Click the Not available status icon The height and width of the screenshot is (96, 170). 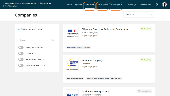[139, 91]
